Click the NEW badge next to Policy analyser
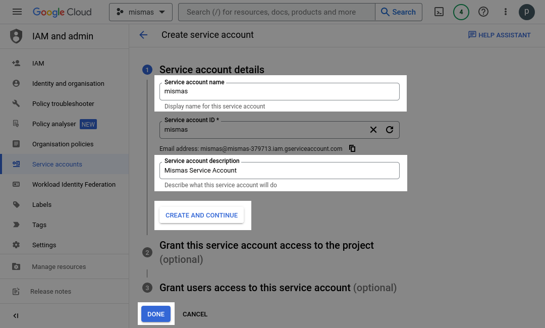Image resolution: width=545 pixels, height=328 pixels. (x=88, y=124)
